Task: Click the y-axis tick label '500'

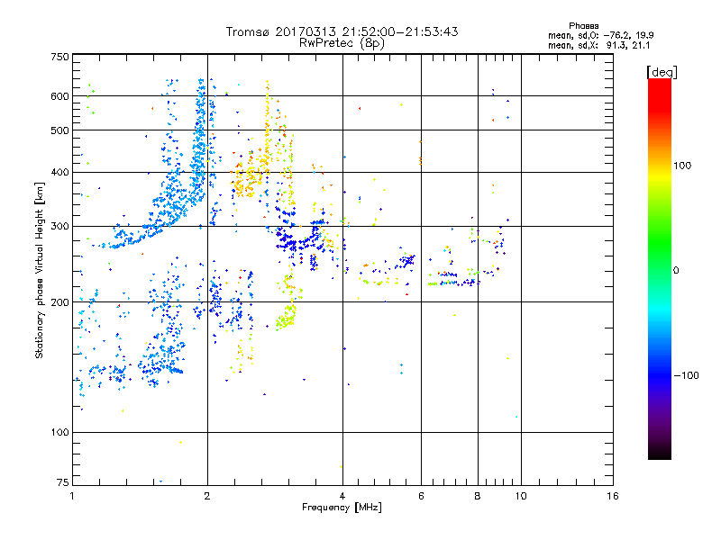Action: tap(59, 130)
